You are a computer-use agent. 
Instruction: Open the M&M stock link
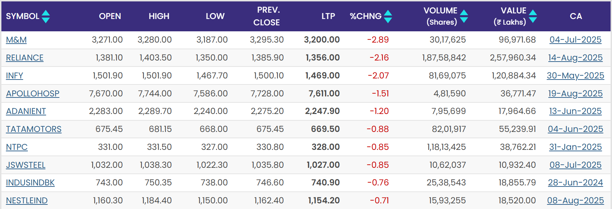tap(16, 40)
